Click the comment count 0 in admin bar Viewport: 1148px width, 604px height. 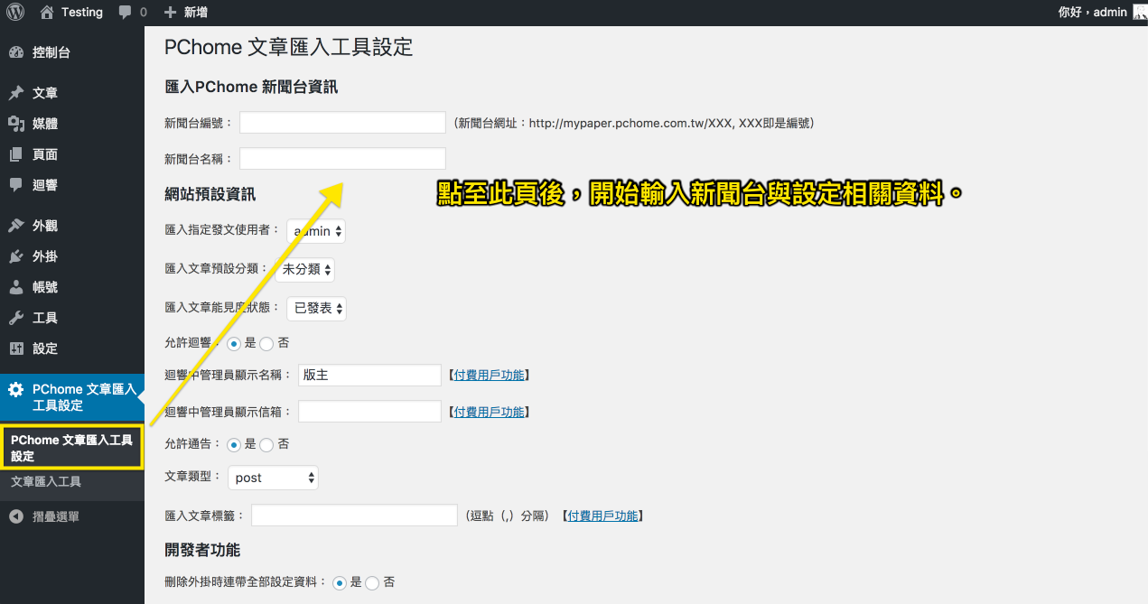click(143, 13)
